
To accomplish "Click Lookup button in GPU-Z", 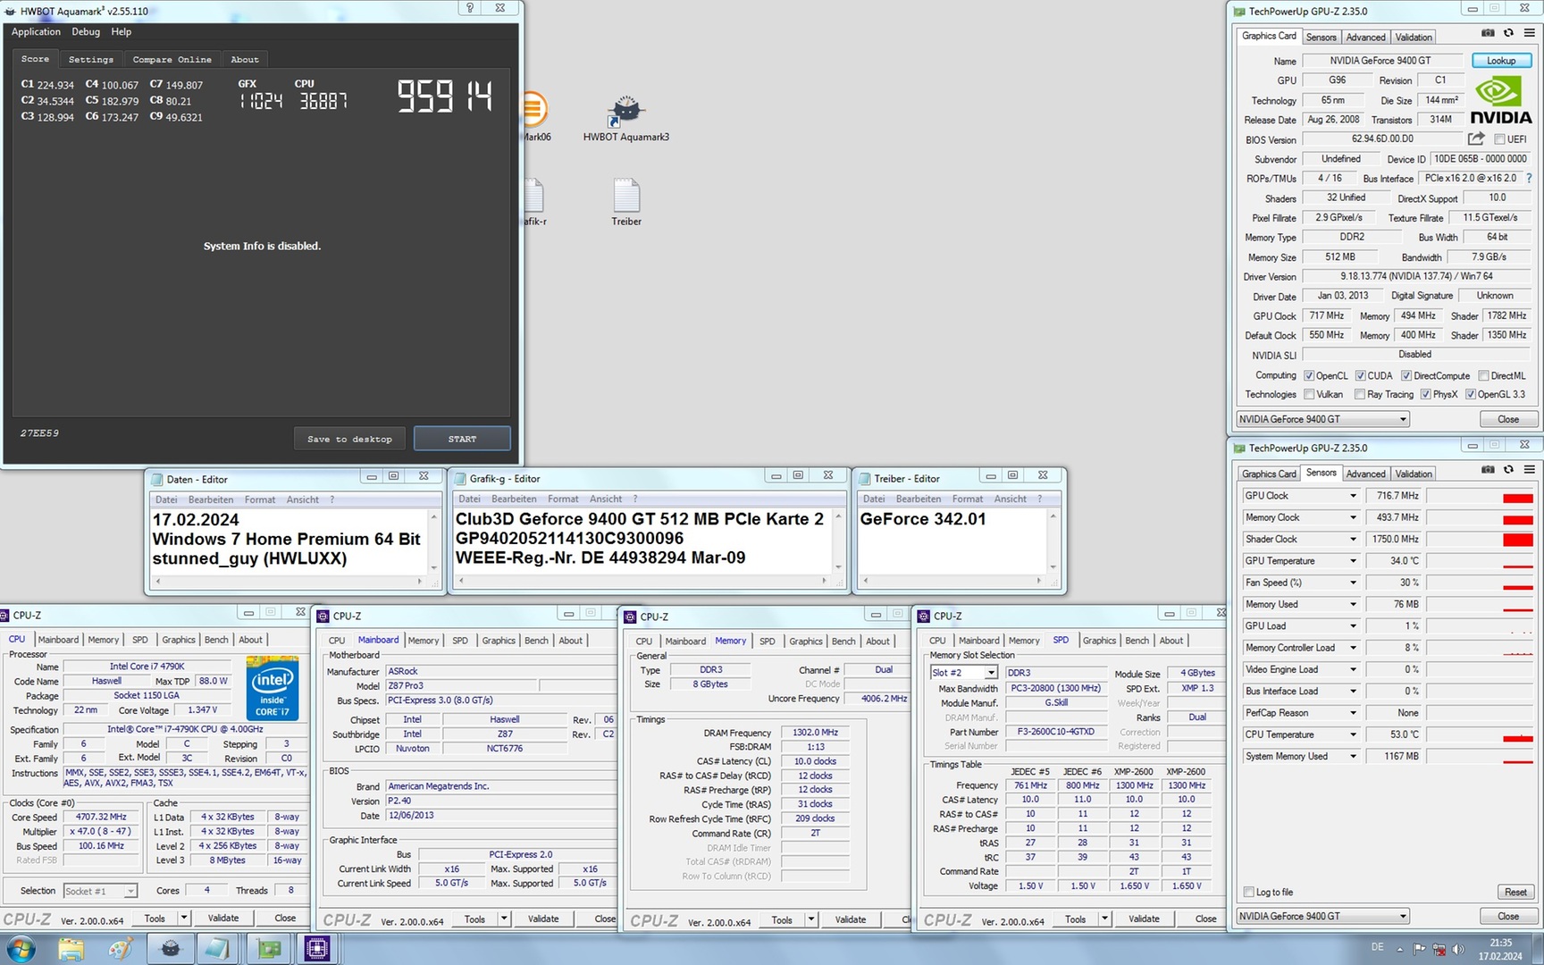I will click(1501, 61).
